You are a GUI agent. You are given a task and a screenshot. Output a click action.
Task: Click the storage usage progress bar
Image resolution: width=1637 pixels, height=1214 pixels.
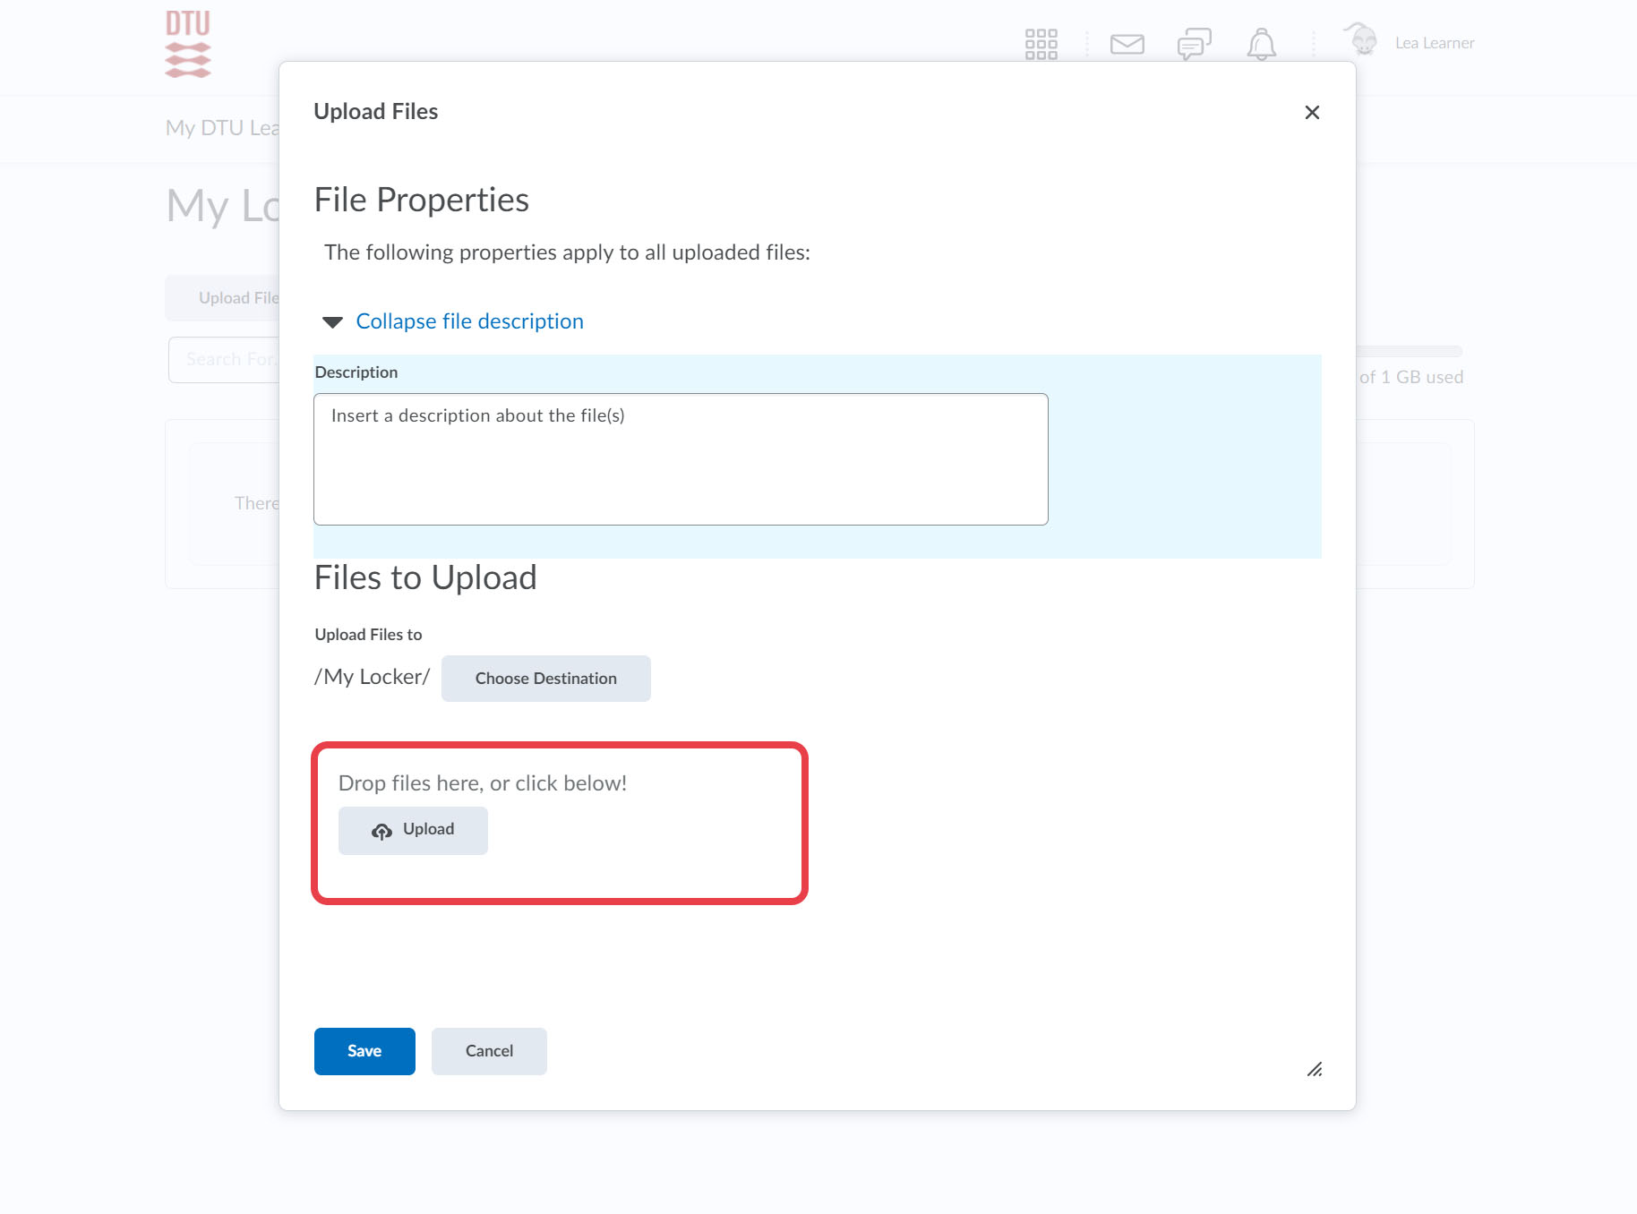pos(1410,351)
